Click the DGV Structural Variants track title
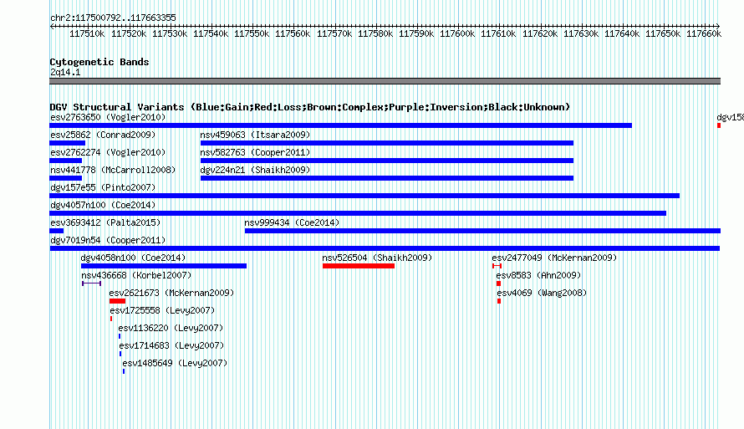This screenshot has width=744, height=429. 310,107
